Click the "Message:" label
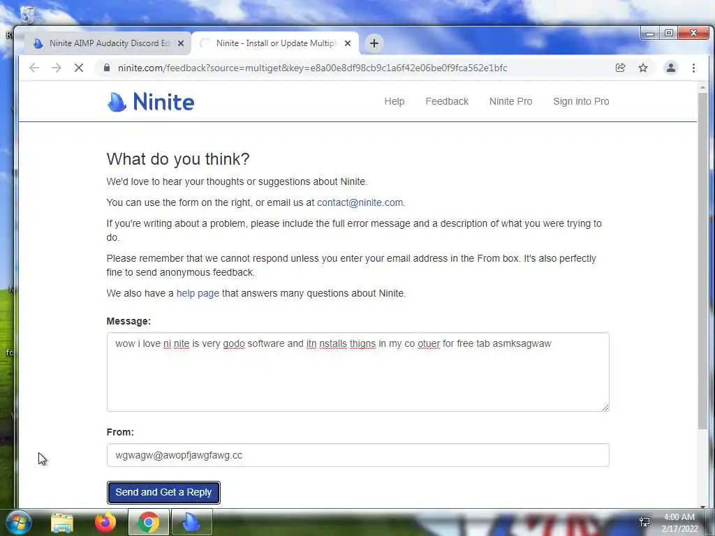 click(x=128, y=321)
